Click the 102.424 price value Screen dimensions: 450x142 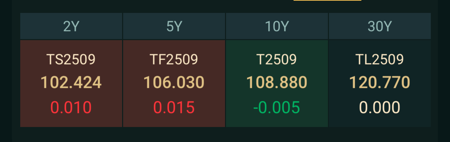coord(71,83)
